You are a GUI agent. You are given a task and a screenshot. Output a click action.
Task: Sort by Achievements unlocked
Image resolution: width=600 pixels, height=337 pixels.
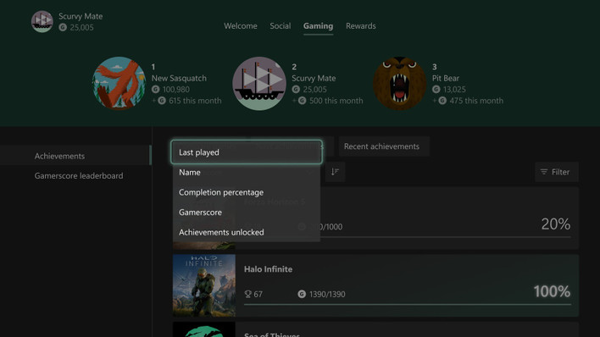(247, 232)
